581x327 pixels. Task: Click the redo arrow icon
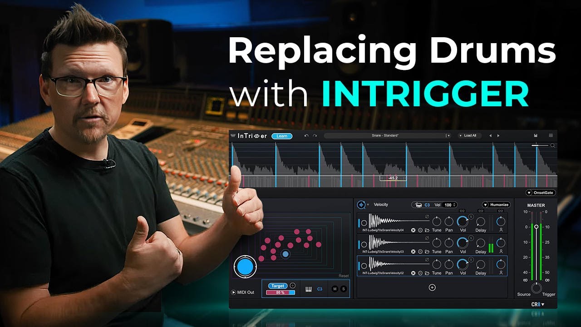pos(315,136)
